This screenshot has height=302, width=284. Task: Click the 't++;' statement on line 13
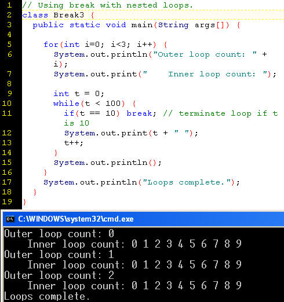point(74,143)
